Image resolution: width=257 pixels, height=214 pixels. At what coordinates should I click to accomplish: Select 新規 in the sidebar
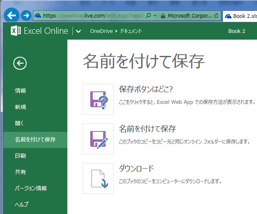pos(21,107)
